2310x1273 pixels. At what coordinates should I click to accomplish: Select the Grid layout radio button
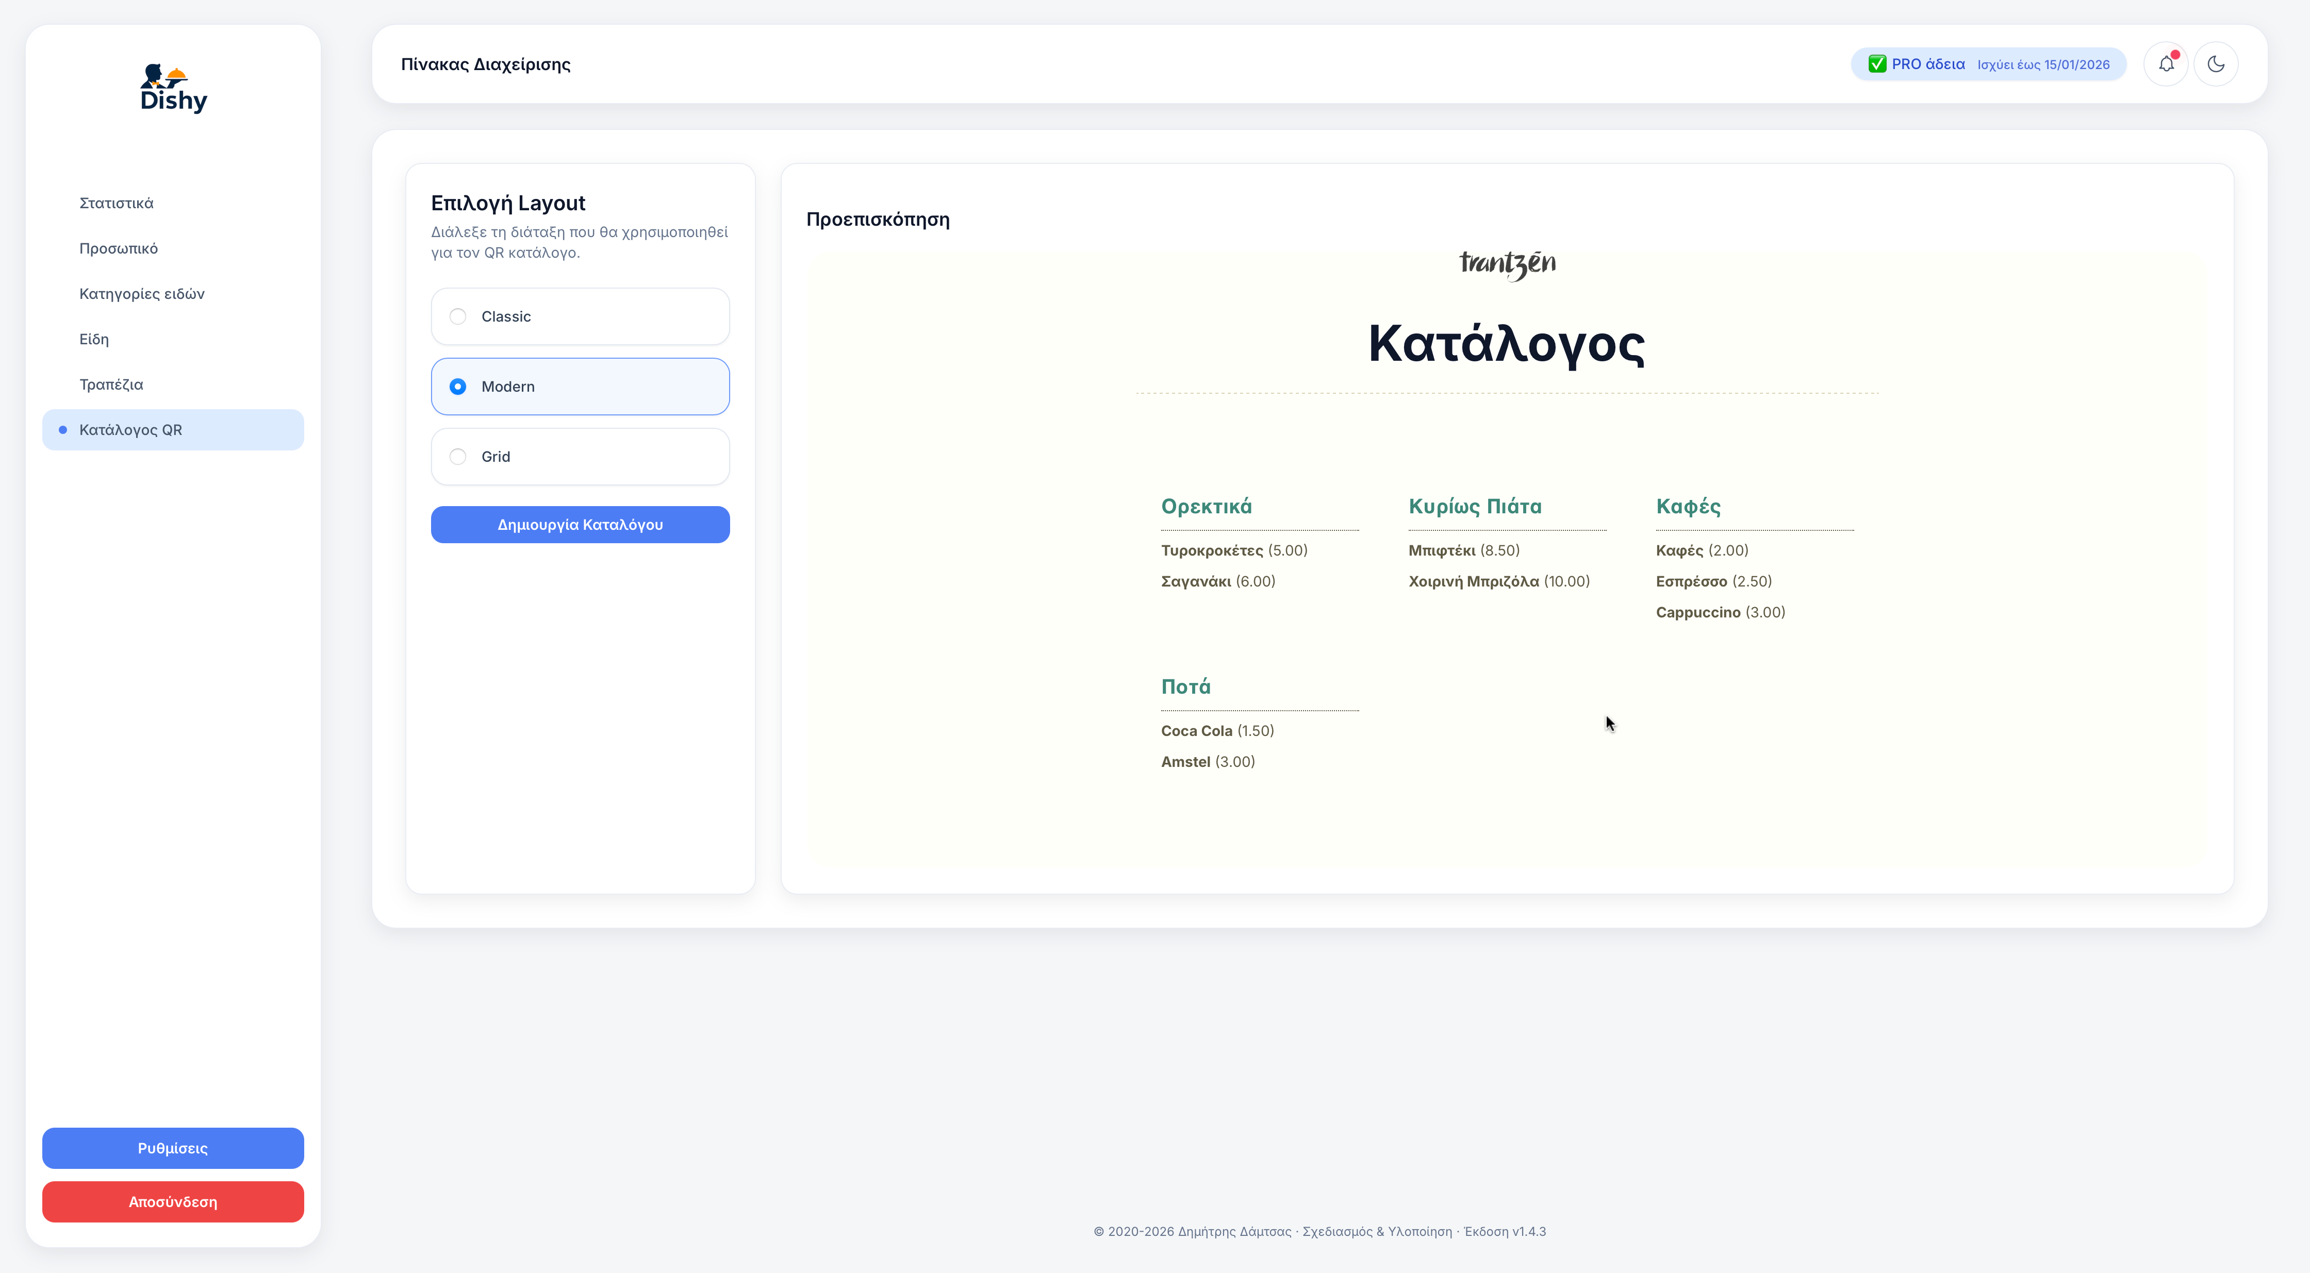458,456
